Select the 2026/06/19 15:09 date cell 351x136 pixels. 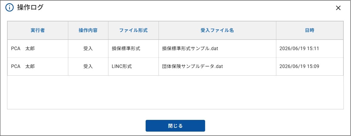pyautogui.click(x=310, y=67)
